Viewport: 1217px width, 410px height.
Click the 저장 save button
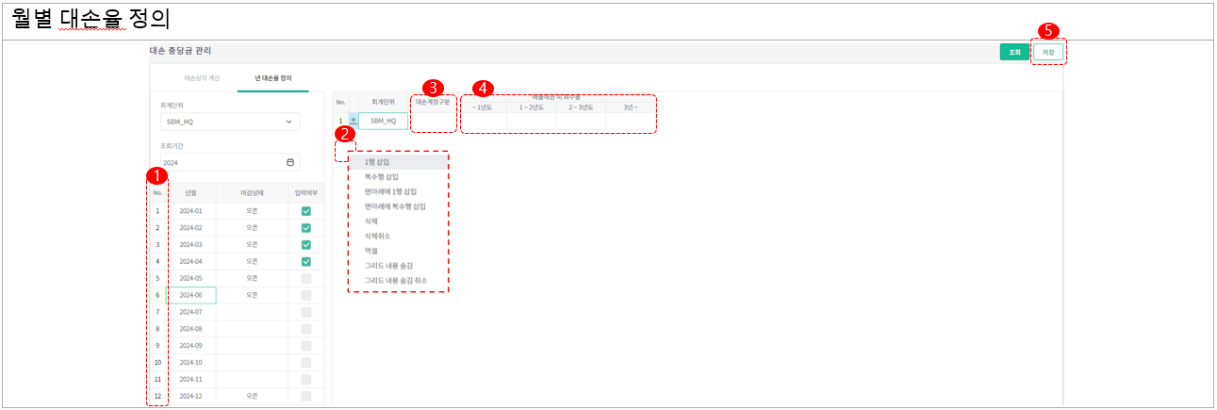[x=1048, y=52]
